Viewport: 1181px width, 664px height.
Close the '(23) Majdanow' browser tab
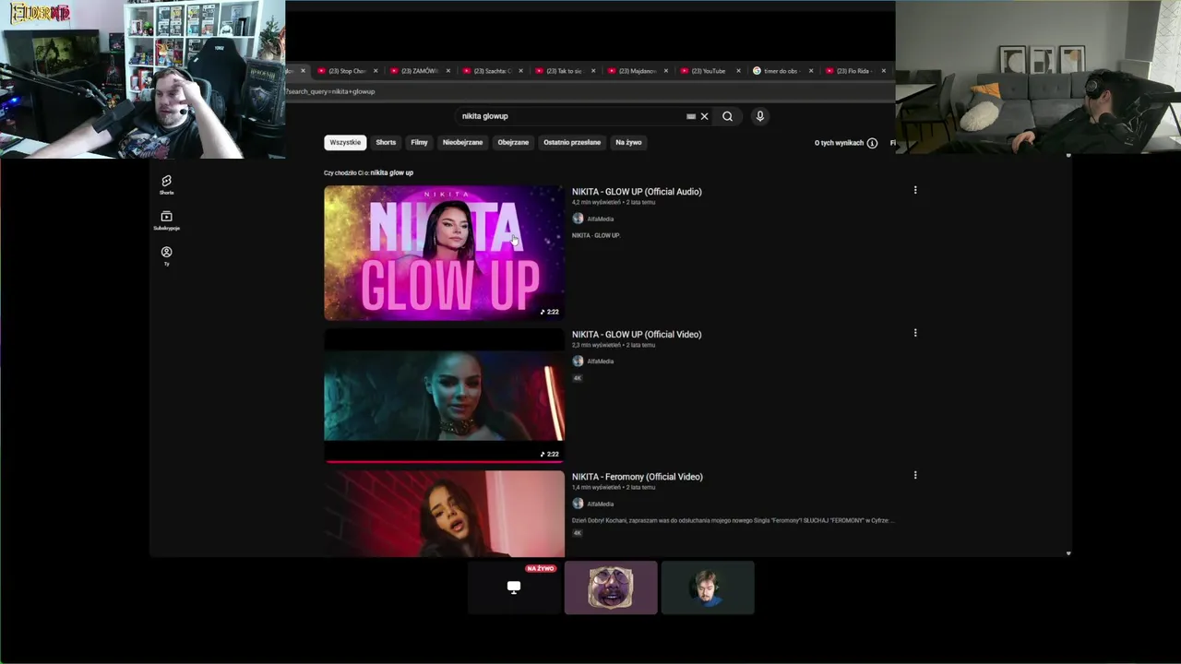(666, 71)
